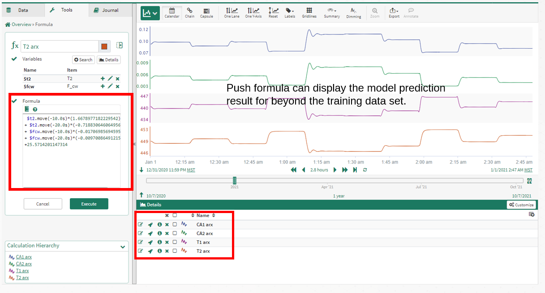
Task: Open the Journal tab
Action: (x=106, y=10)
